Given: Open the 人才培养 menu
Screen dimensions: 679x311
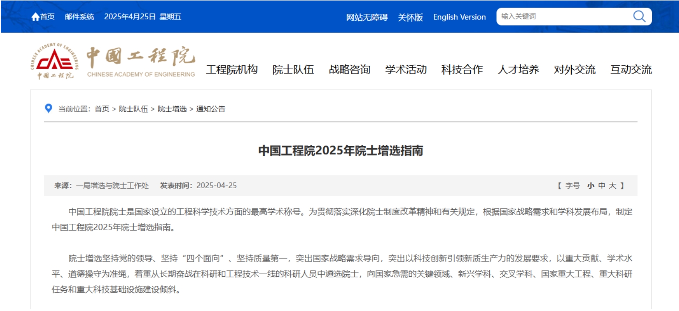Looking at the screenshot, I should click(x=519, y=69).
